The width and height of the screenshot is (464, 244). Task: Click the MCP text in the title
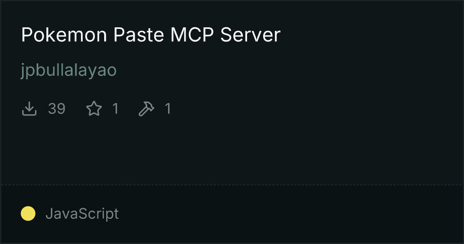(x=192, y=35)
